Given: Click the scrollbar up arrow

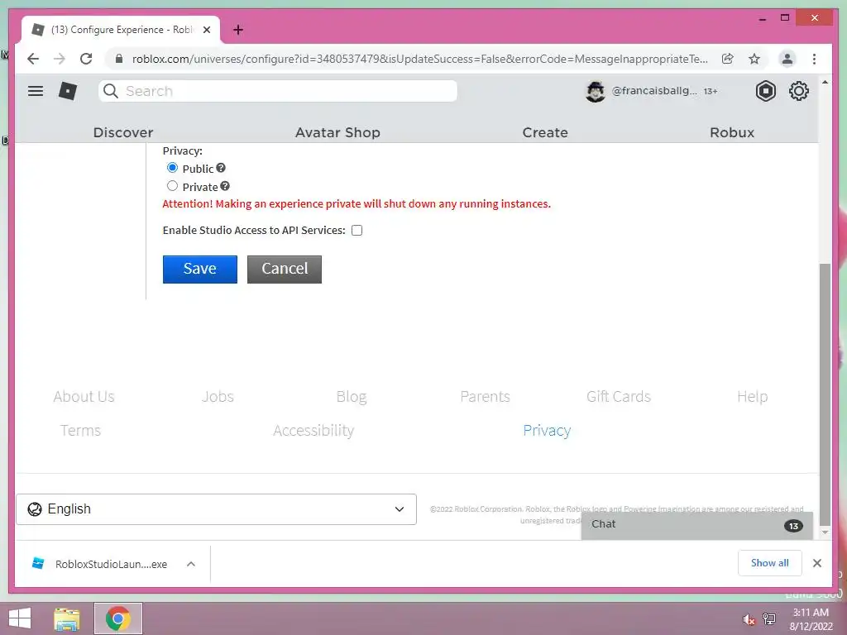Looking at the screenshot, I should click(x=825, y=82).
